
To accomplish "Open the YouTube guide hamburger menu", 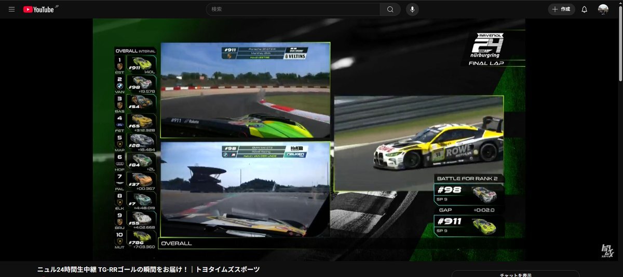I will (x=11, y=9).
